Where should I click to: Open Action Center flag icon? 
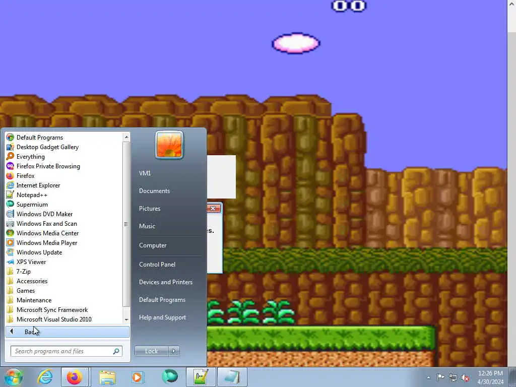440,377
